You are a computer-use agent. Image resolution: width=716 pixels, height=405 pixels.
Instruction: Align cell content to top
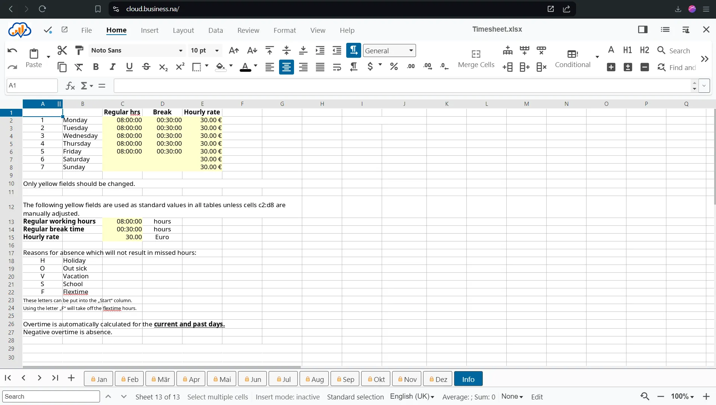[x=269, y=50]
